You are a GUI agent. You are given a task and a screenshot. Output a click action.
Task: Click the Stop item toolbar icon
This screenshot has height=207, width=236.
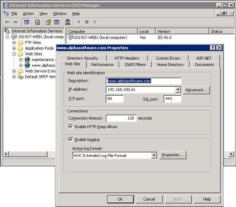pos(87,22)
